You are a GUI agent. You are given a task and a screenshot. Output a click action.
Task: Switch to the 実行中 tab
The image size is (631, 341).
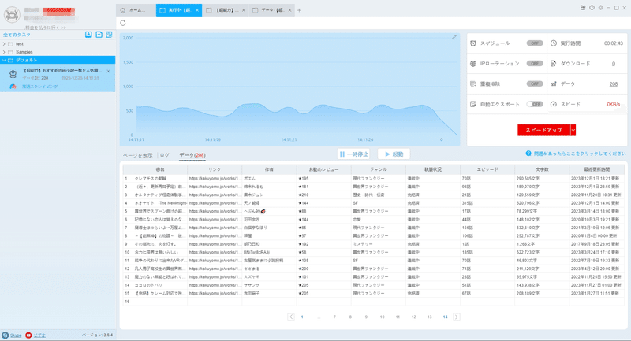point(179,10)
